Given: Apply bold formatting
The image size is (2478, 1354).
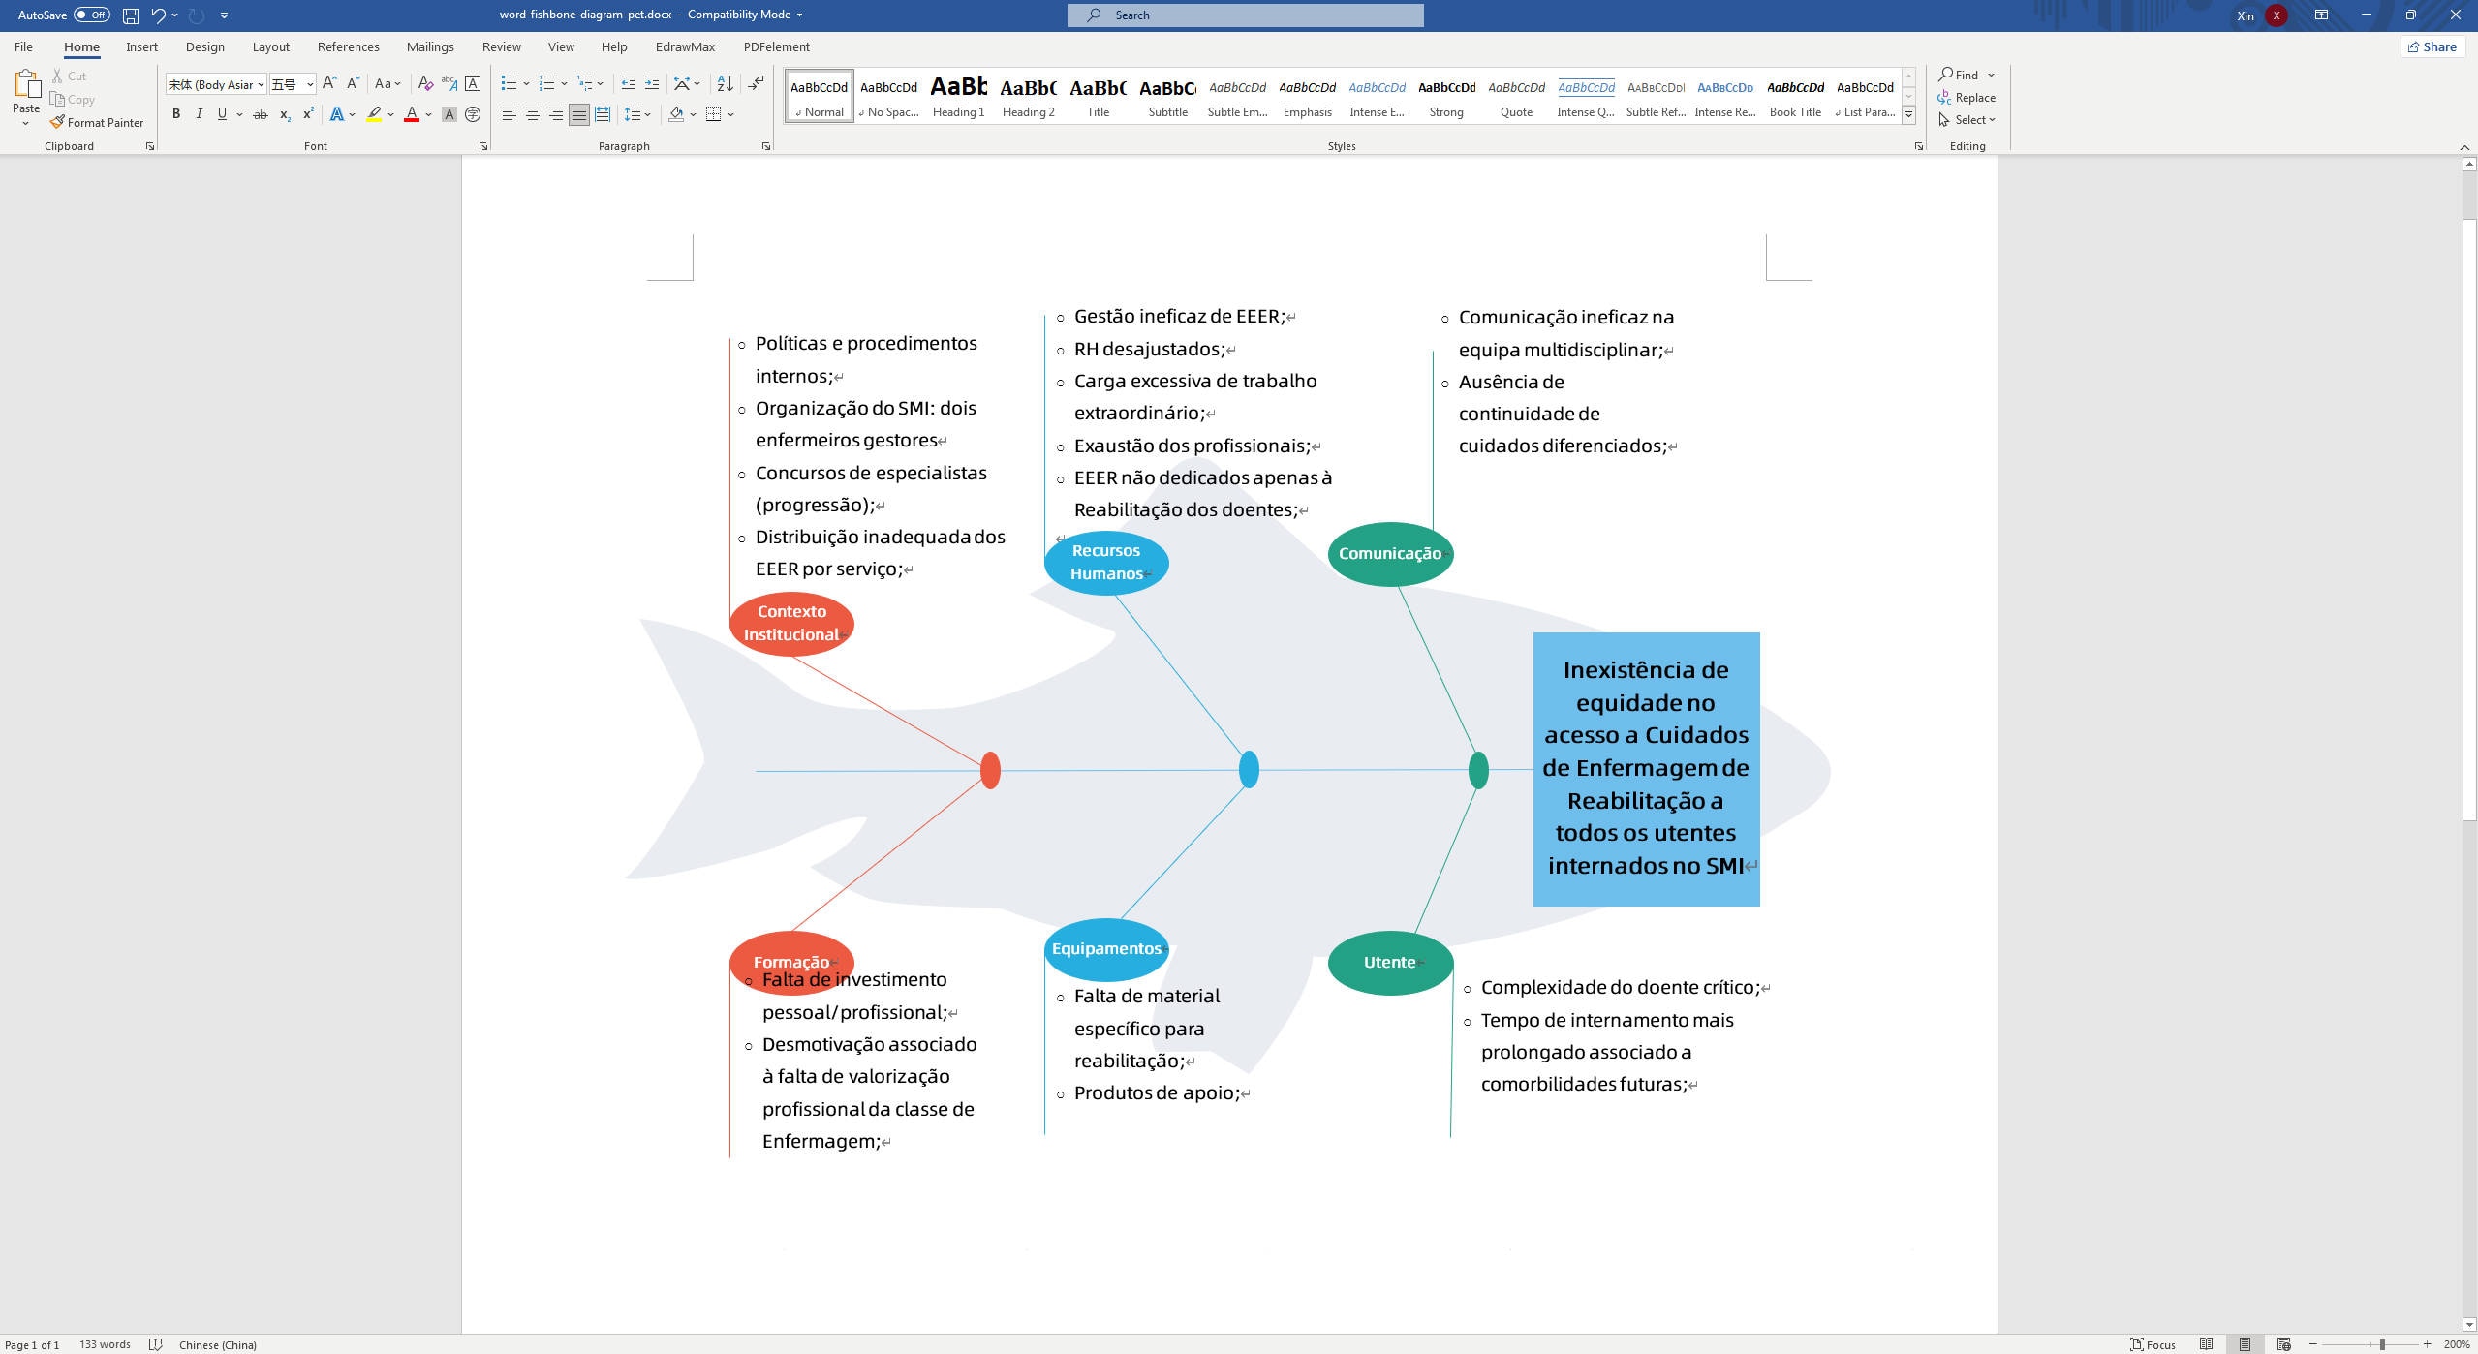Looking at the screenshot, I should pyautogui.click(x=175, y=114).
